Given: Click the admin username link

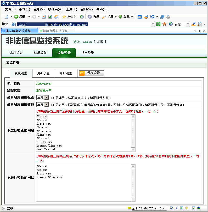Looking at the screenshot, I should pyautogui.click(x=87, y=42).
